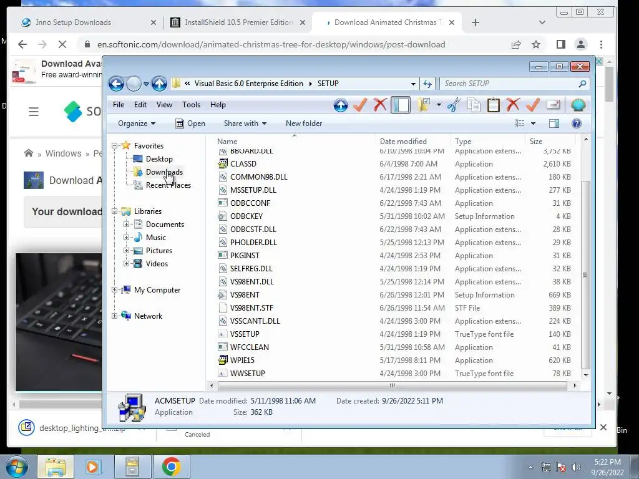The height and width of the screenshot is (479, 639).
Task: Open the Organize dropdown
Action: [137, 123]
